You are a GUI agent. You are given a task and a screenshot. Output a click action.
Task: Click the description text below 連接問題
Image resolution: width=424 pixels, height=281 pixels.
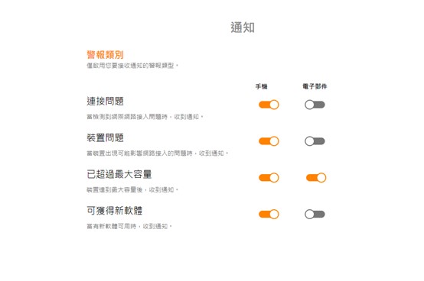pos(145,117)
